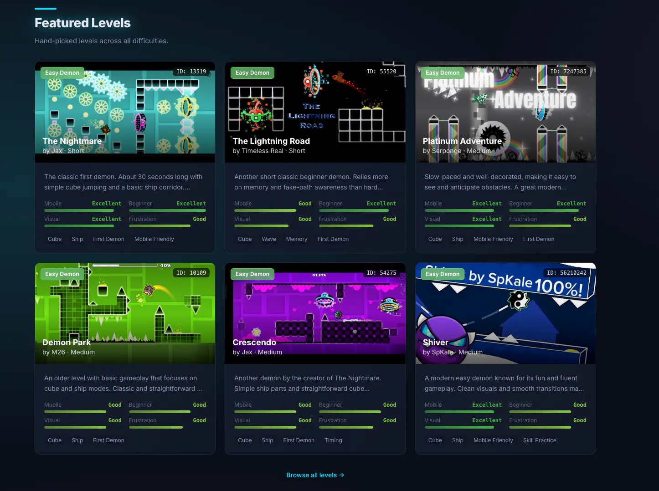
Task: Select the ID: 13519 label
Action: point(191,72)
